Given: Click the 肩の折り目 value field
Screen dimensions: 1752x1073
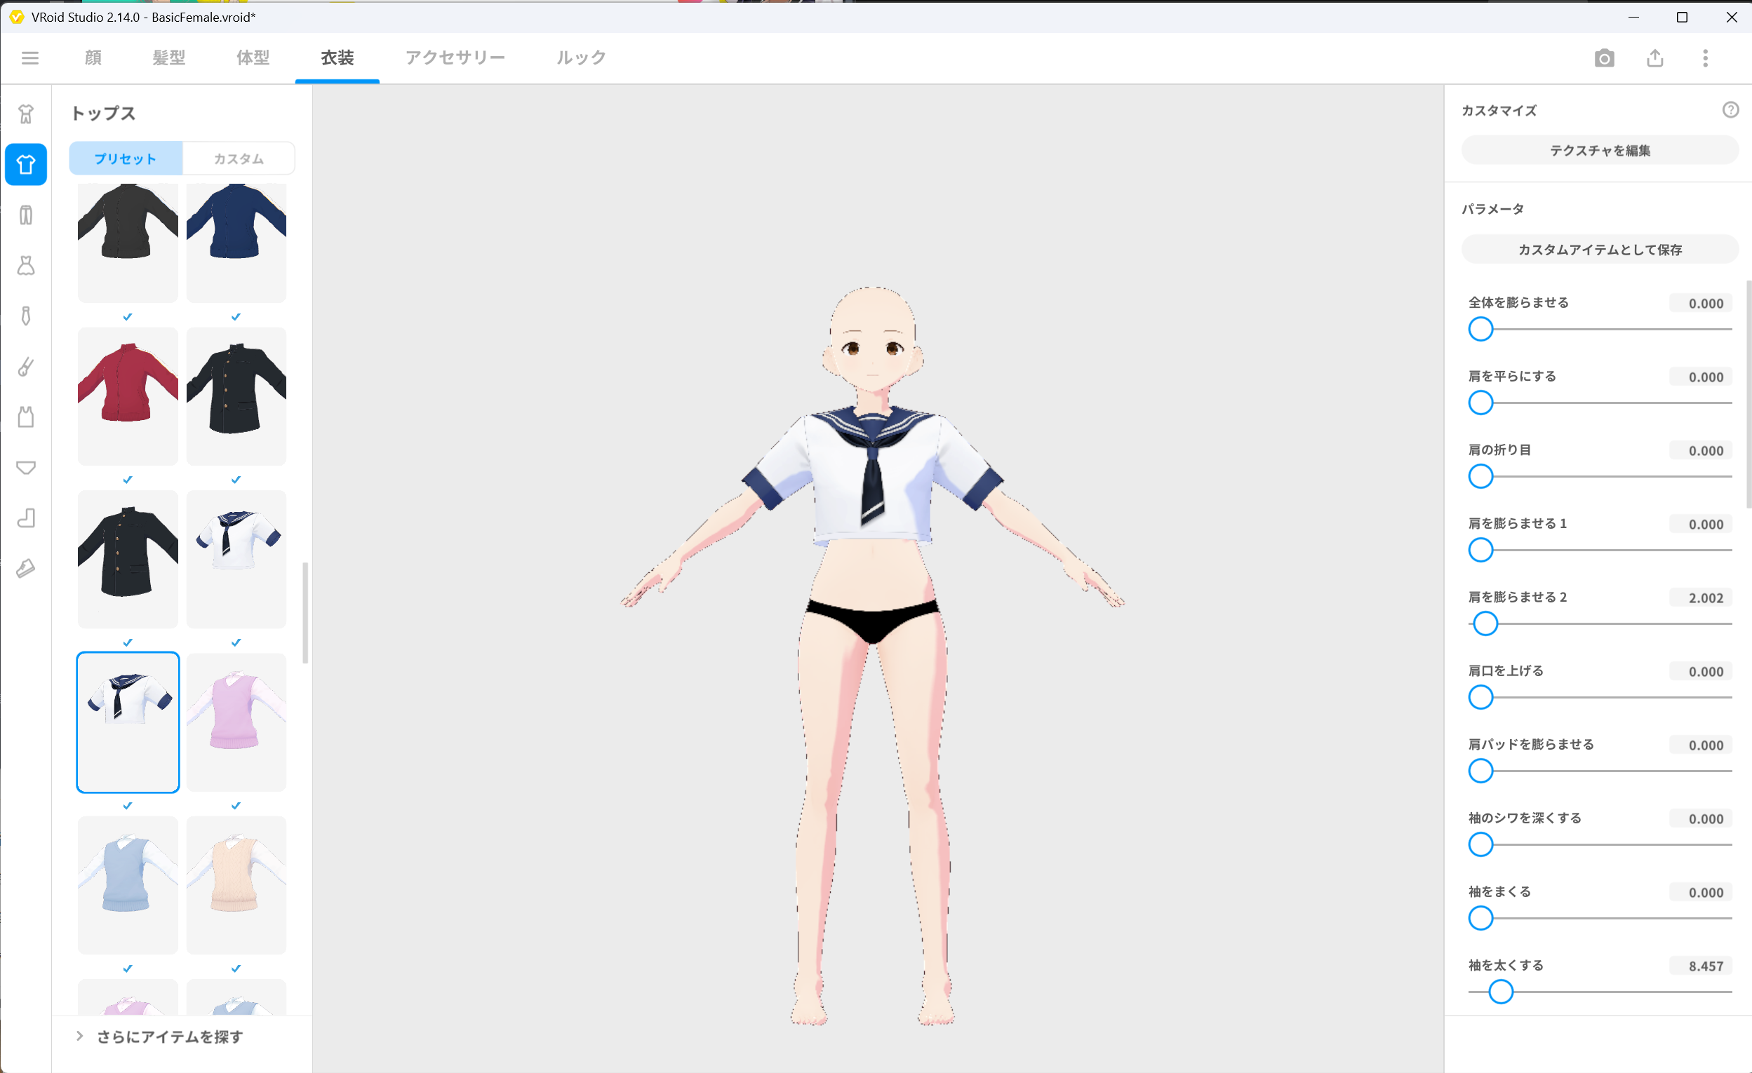Looking at the screenshot, I should click(x=1701, y=450).
